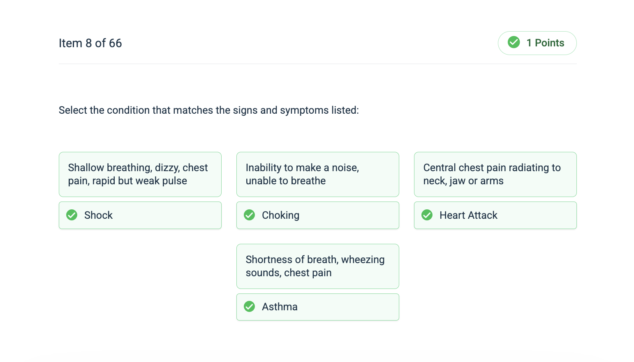Open the Heart Attack answer selection

coord(495,215)
